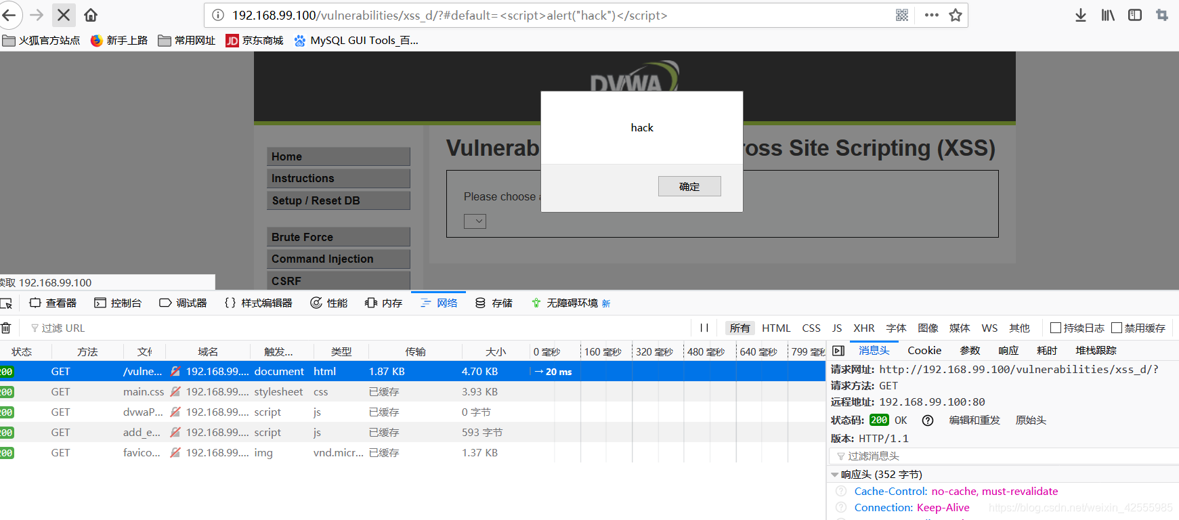Click the QR code icon in address bar
The image size is (1179, 520).
coord(902,15)
